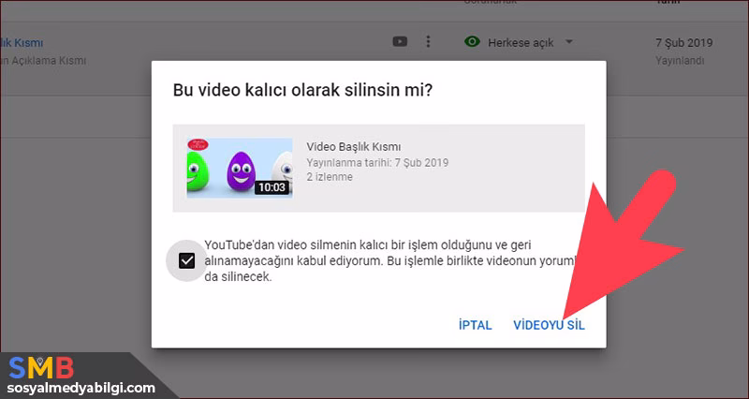Click the '7 Şub 2019' date cell
749x399 pixels.
click(684, 43)
